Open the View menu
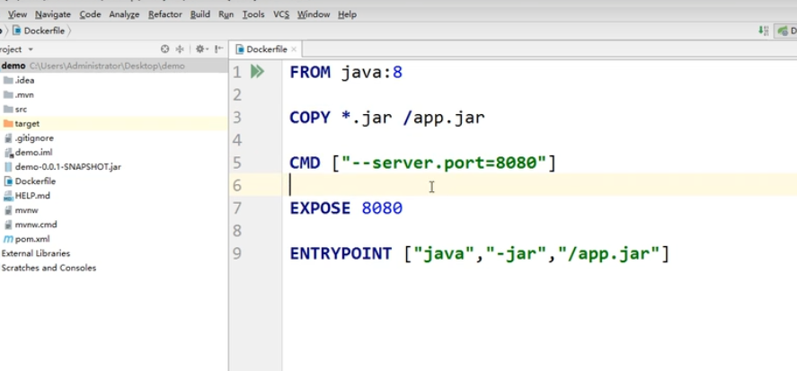The width and height of the screenshot is (797, 371). pos(18,14)
